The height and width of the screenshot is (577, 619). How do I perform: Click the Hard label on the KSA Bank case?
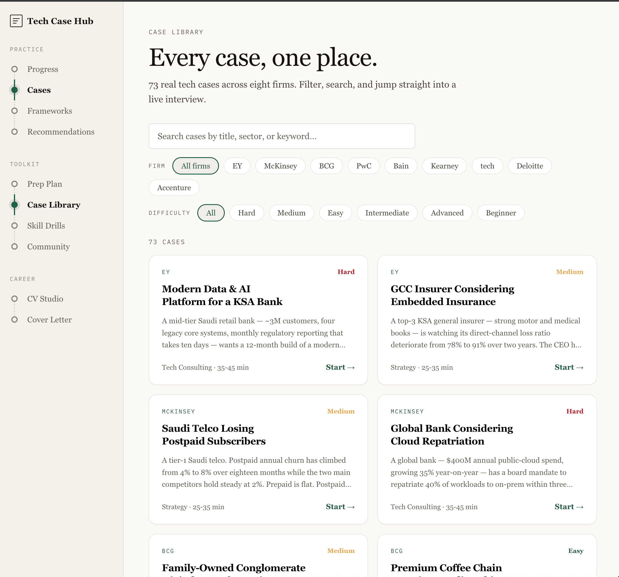(x=346, y=272)
